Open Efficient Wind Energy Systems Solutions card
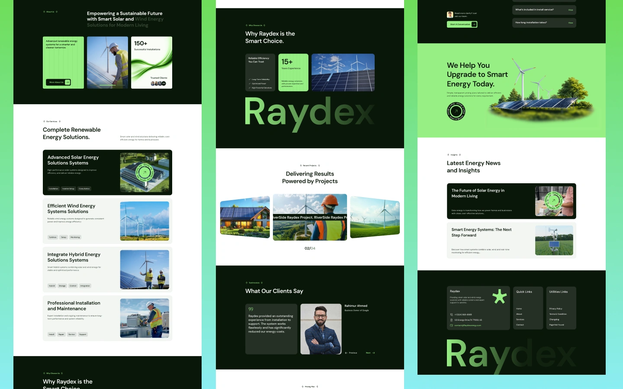The image size is (623, 389). click(x=107, y=221)
